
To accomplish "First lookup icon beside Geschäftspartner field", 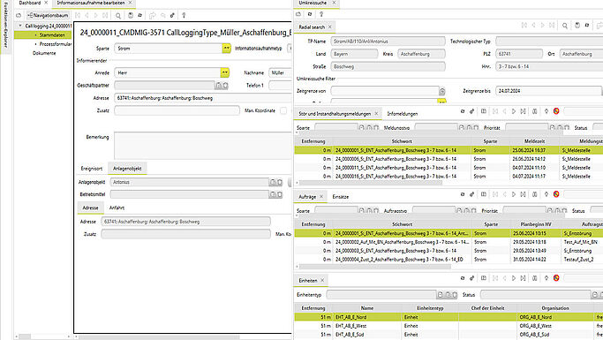I will [218, 86].
